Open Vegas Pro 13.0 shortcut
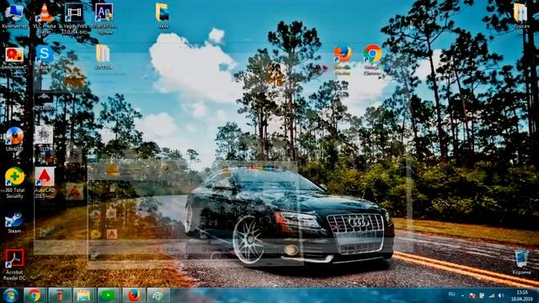 (x=74, y=18)
